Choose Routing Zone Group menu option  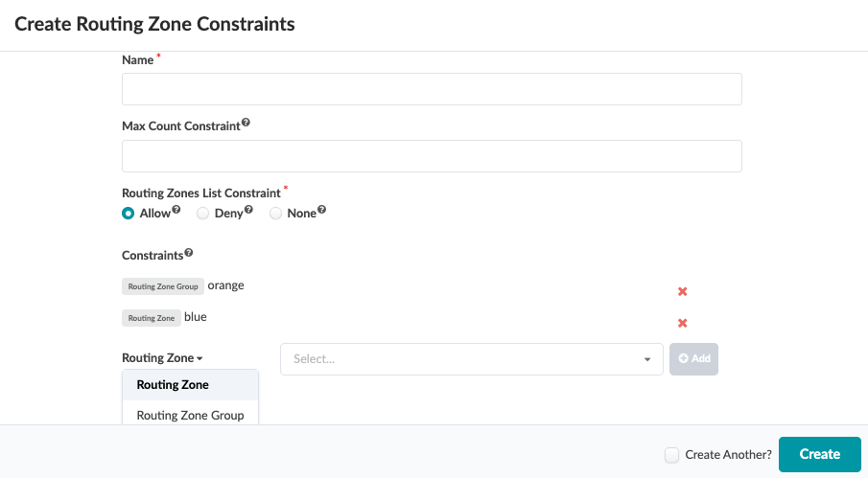tap(190, 416)
